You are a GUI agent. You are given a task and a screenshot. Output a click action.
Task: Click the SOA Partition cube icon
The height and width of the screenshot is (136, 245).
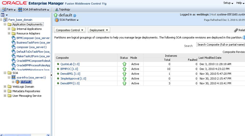pos(57,20)
